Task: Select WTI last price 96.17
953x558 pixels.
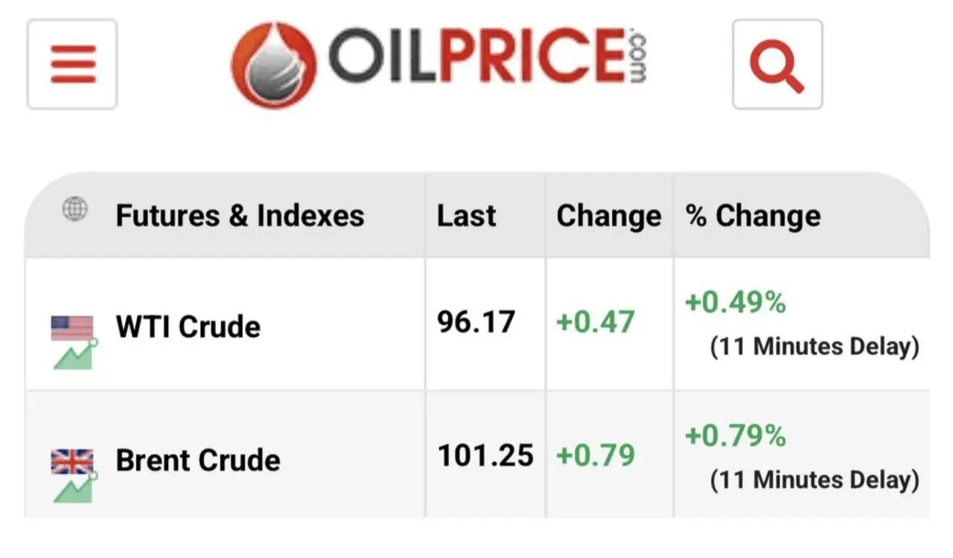Action: [476, 323]
